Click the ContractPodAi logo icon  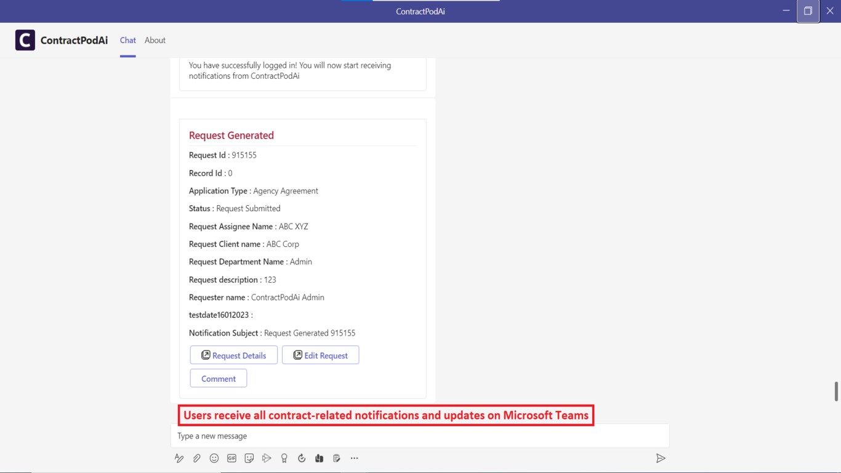click(x=25, y=40)
